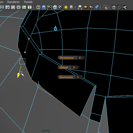The image size is (133, 133).
Task: Toggle Textured checker sphere icon
Action: point(60,7)
